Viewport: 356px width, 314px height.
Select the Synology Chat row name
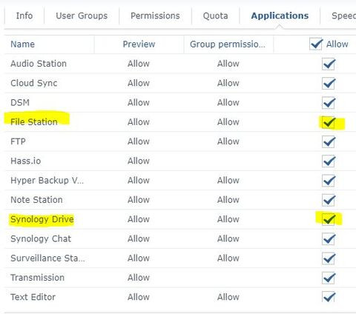click(x=41, y=238)
